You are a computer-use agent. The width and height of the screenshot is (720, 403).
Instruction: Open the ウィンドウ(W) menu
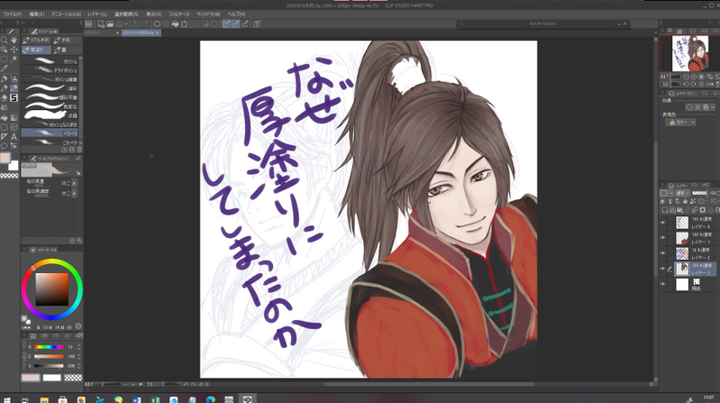point(208,14)
